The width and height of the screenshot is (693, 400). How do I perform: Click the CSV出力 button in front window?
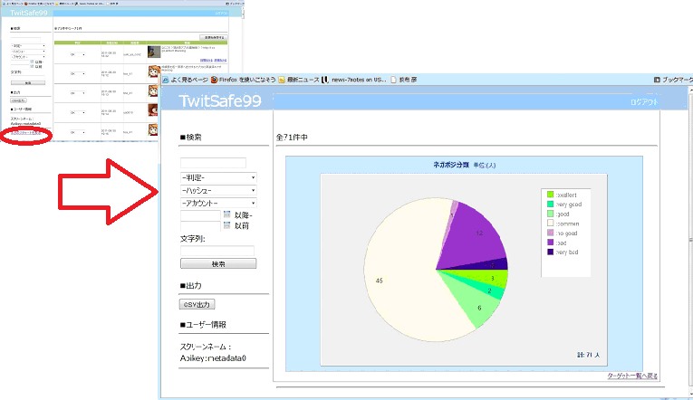click(197, 304)
